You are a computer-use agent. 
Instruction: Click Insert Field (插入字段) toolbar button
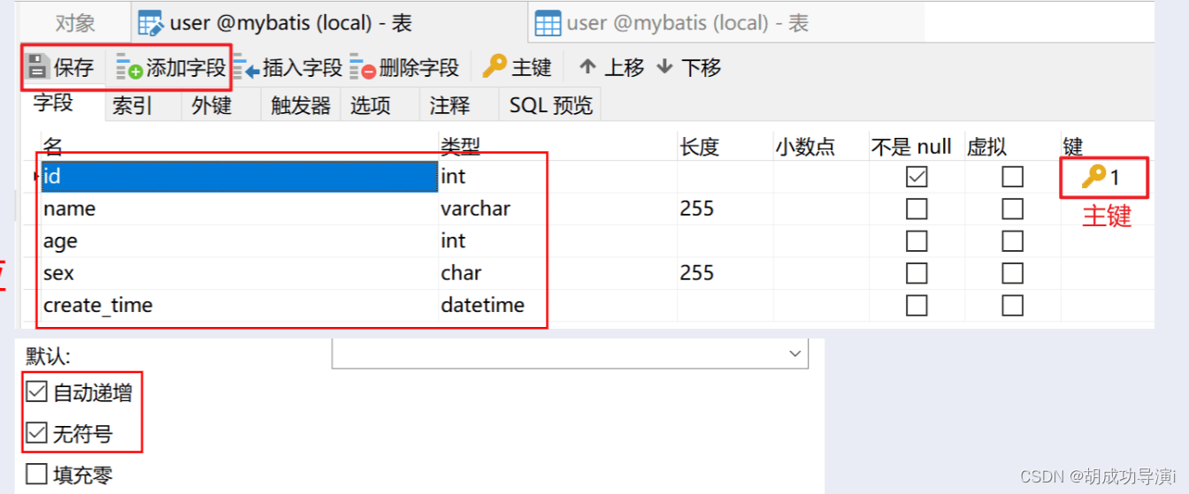pyautogui.click(x=288, y=67)
